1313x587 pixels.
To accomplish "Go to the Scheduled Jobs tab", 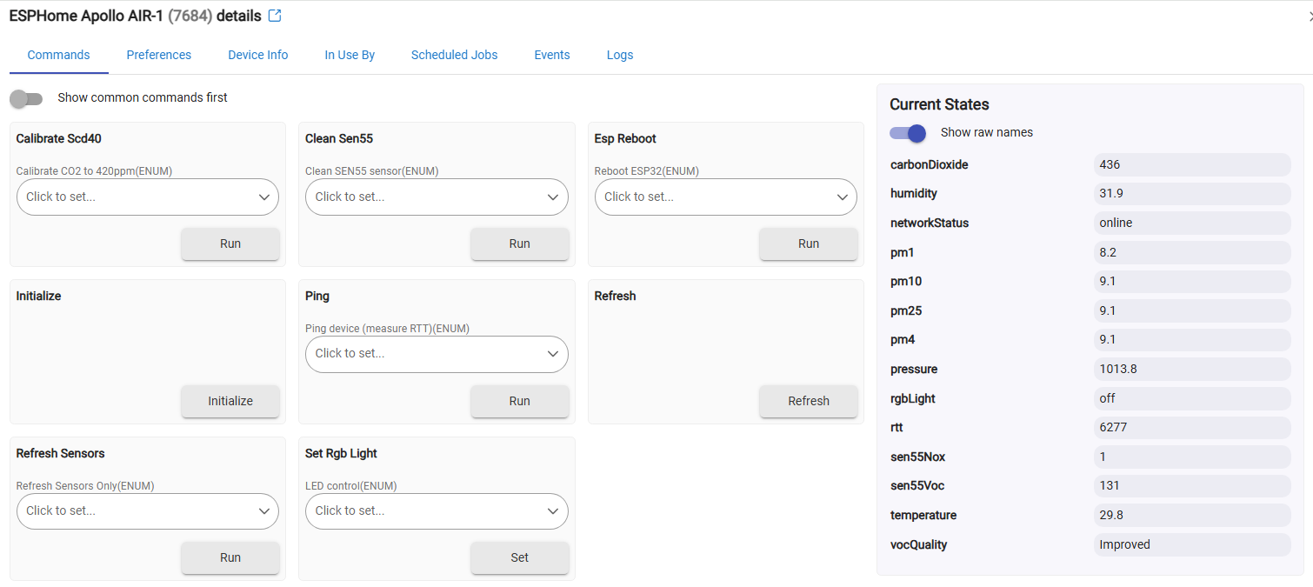I will coord(455,55).
